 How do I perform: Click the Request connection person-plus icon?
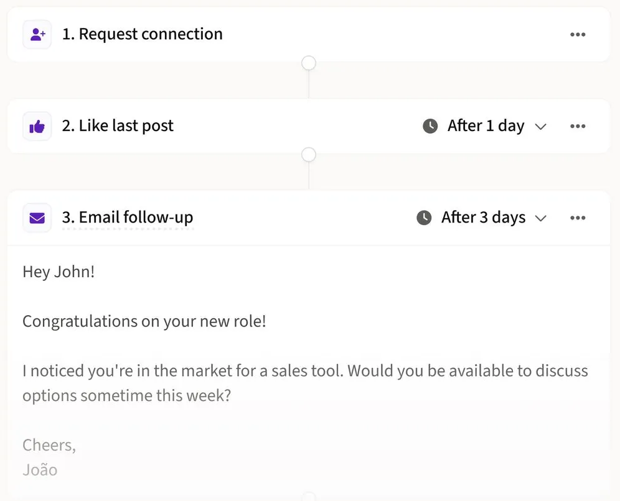click(37, 34)
